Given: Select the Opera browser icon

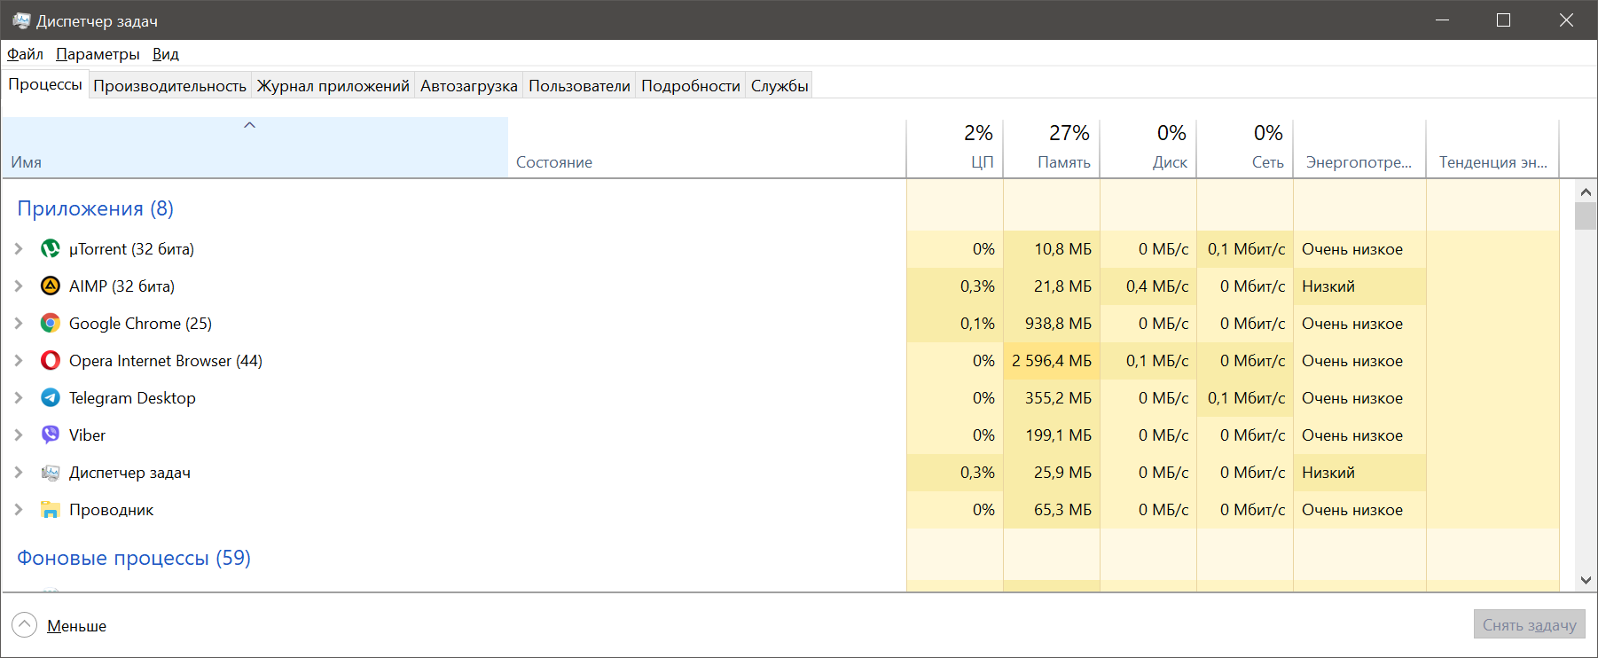Looking at the screenshot, I should click(51, 361).
